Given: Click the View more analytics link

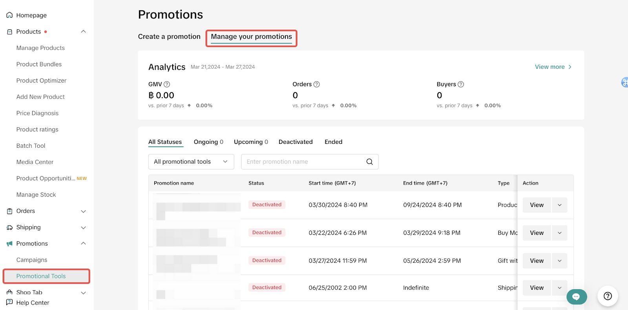Looking at the screenshot, I should point(553,67).
